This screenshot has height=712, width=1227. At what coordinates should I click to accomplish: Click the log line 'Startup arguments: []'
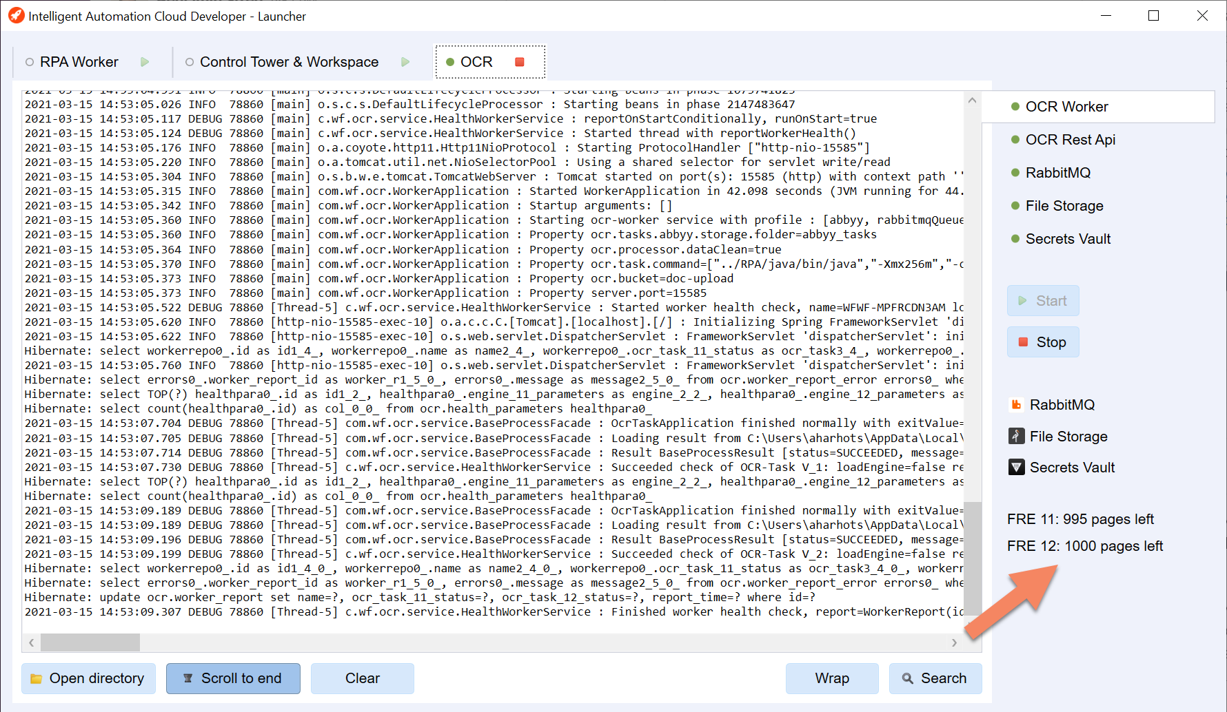click(x=348, y=206)
